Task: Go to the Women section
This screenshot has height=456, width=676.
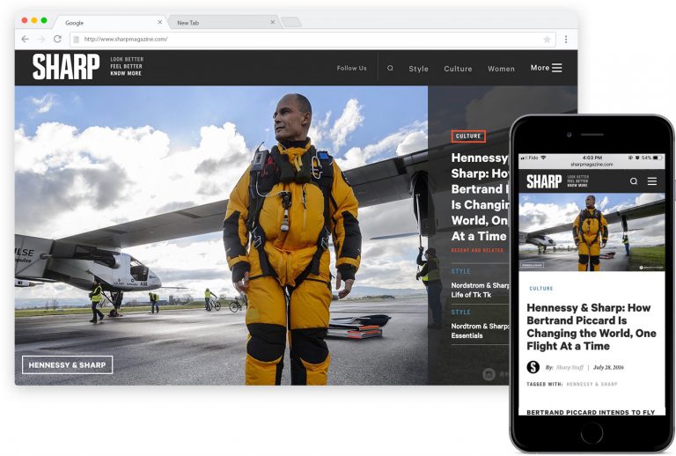Action: [x=501, y=69]
